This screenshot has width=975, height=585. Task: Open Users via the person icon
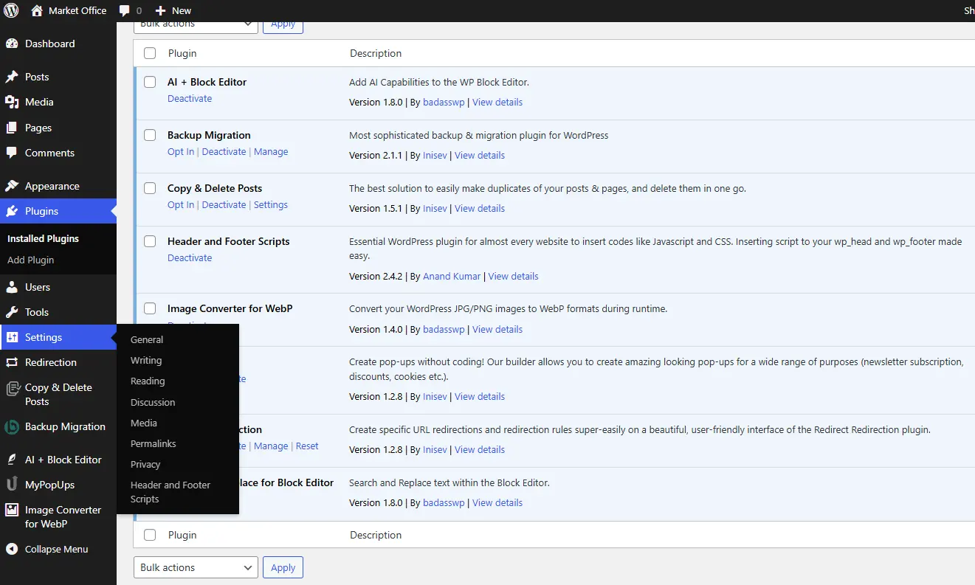click(12, 287)
